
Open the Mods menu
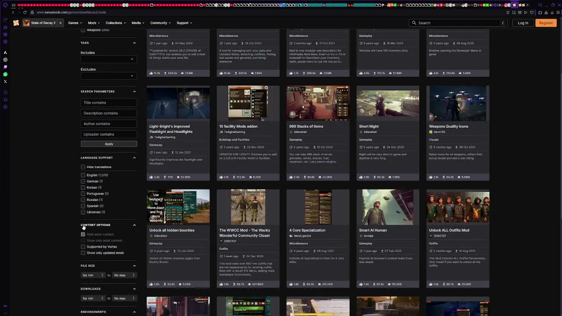click(94, 23)
